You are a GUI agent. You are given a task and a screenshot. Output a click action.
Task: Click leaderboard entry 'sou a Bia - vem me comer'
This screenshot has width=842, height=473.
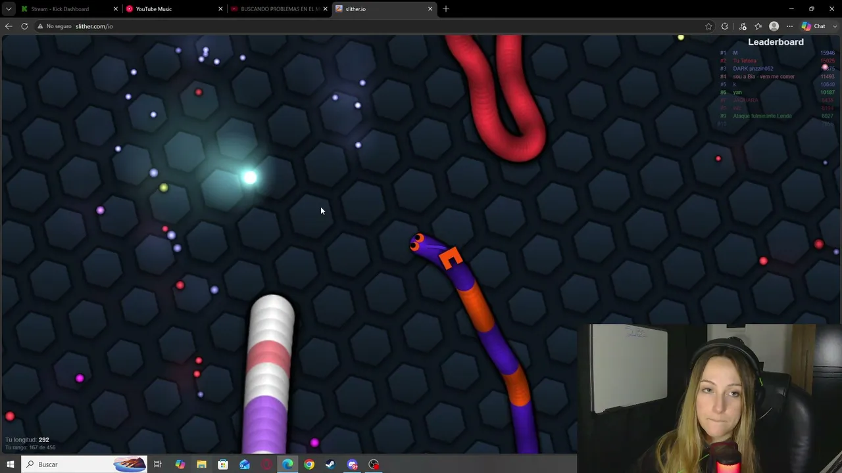(x=764, y=76)
